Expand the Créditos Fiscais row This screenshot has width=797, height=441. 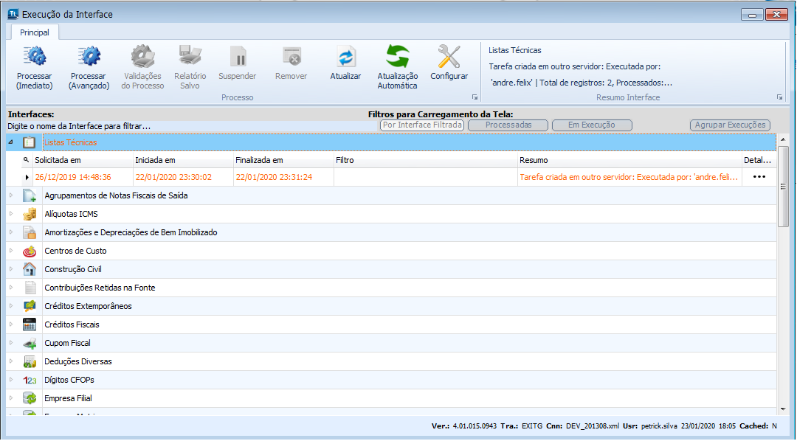11,325
